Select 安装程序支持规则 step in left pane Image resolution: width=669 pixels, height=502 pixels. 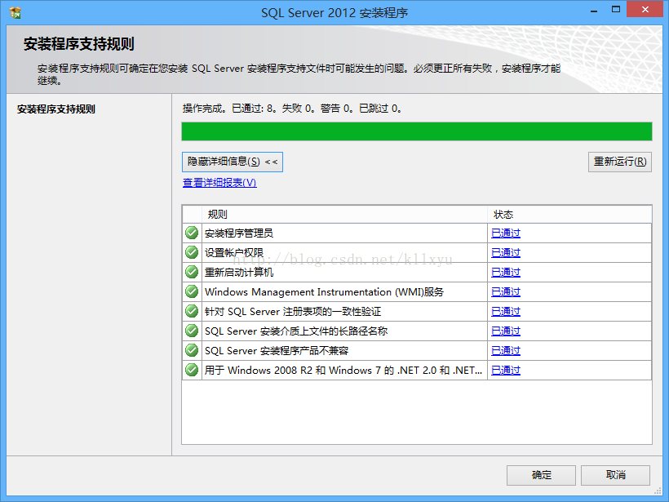pyautogui.click(x=56, y=109)
